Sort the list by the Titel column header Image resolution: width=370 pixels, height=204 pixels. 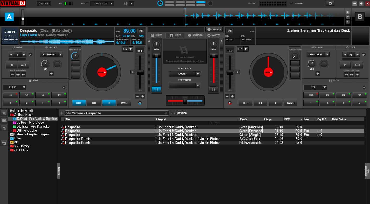(110, 119)
